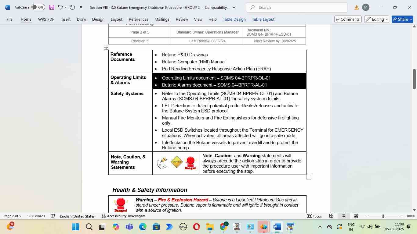
Task: Switch to Read Mode view icon
Action: click(331, 216)
